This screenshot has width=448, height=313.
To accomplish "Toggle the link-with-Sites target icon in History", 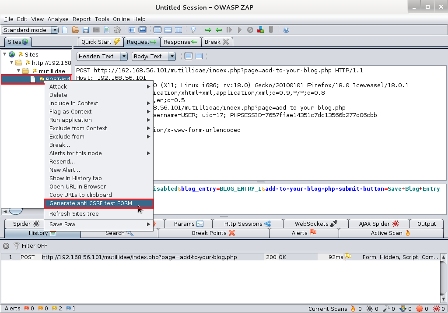I will (x=6, y=246).
